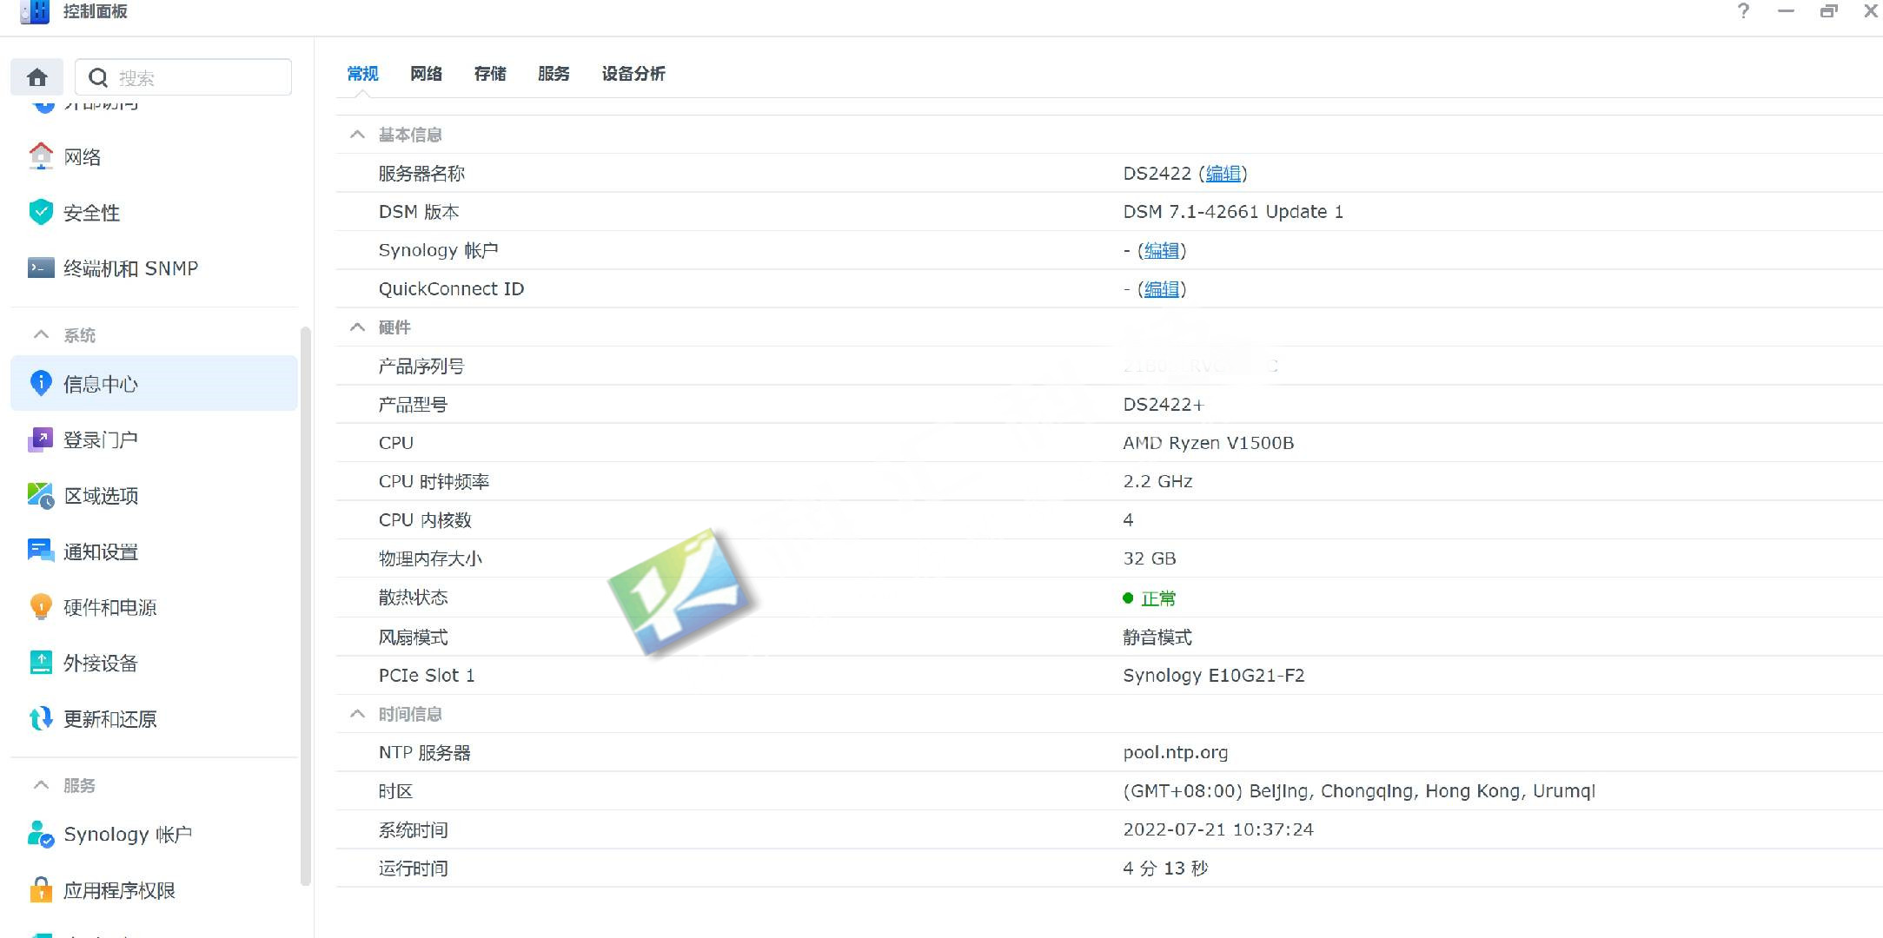Select the 静音模式 fan mode value
This screenshot has width=1883, height=938.
pyautogui.click(x=1157, y=637)
